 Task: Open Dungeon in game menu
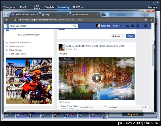[x=9, y=7]
